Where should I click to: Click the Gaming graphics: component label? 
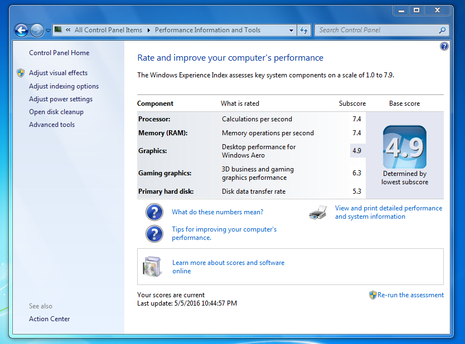point(164,173)
